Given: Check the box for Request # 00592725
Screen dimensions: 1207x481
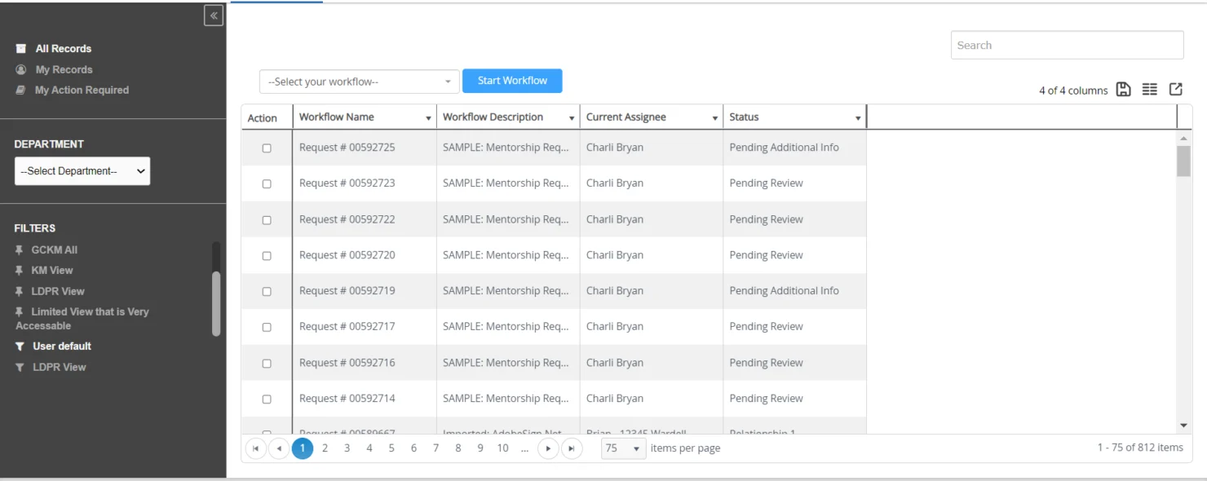Looking at the screenshot, I should click(x=266, y=147).
